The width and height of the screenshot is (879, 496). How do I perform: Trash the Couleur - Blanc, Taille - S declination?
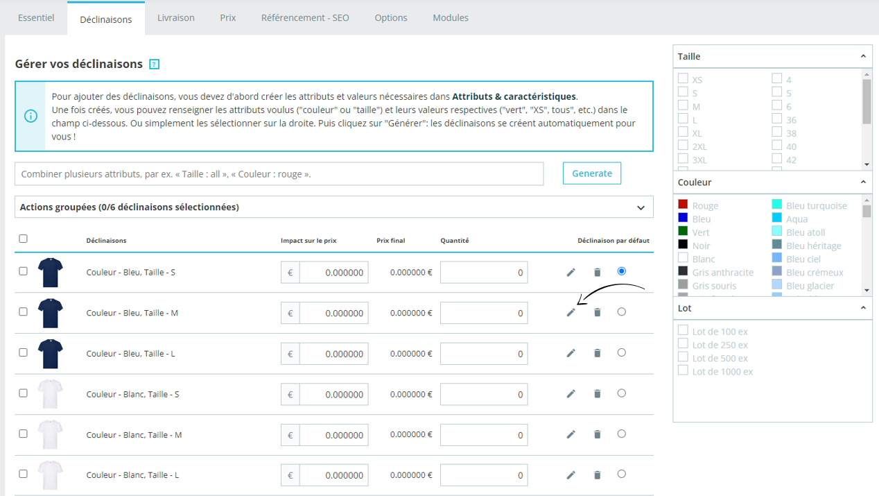(597, 394)
